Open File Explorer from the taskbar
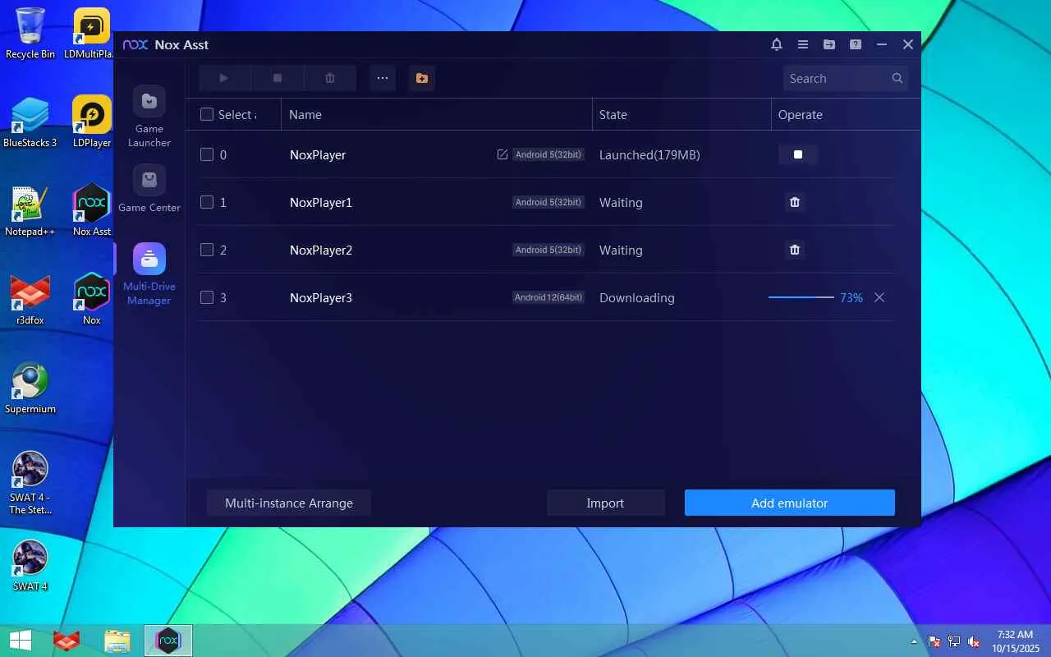This screenshot has height=657, width=1051. tap(117, 640)
